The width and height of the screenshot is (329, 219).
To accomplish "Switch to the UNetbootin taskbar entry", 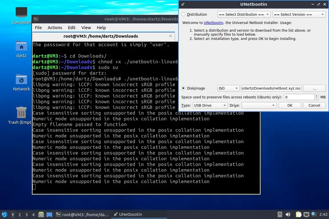I will (139, 214).
